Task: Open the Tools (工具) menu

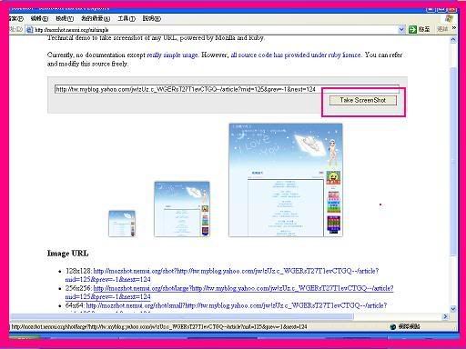Action: click(x=127, y=18)
